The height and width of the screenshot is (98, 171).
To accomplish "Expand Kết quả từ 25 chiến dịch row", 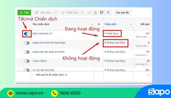I will point(34,75).
